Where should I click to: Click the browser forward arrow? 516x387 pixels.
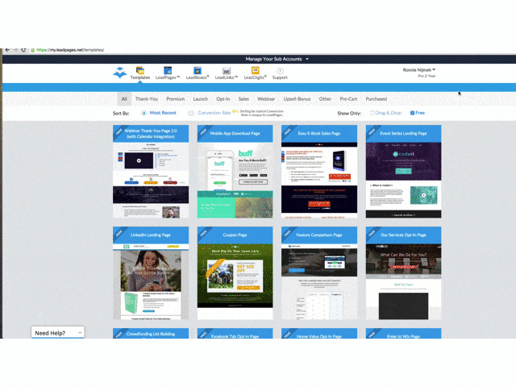tap(15, 50)
